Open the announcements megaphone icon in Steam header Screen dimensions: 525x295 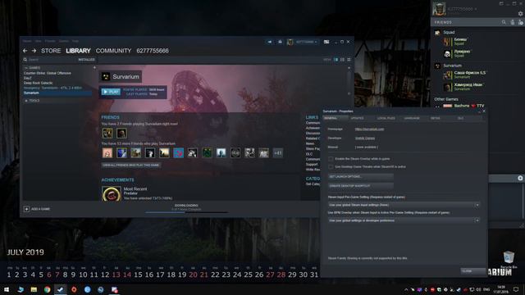[x=270, y=42]
